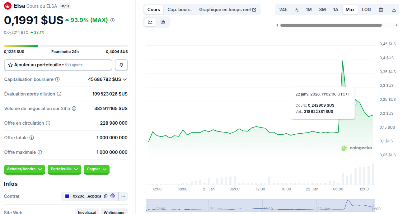Open the contract more-options ellipsis
Screen dimensions: 403x214
pos(123,196)
